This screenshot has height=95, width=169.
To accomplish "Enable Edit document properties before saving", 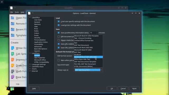I will point(59,36).
